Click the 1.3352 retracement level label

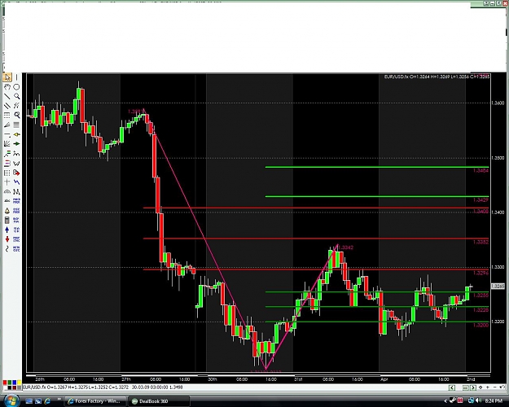480,242
